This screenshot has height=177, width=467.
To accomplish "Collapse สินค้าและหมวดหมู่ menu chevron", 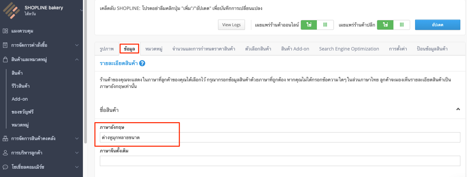I will pos(77,59).
